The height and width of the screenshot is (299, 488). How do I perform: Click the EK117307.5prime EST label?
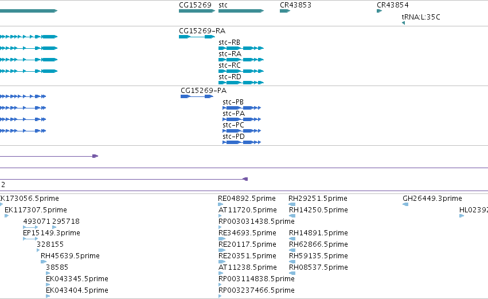[36, 210]
